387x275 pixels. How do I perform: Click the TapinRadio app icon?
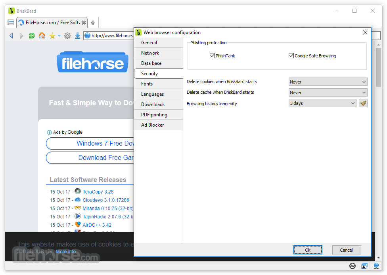click(x=78, y=216)
